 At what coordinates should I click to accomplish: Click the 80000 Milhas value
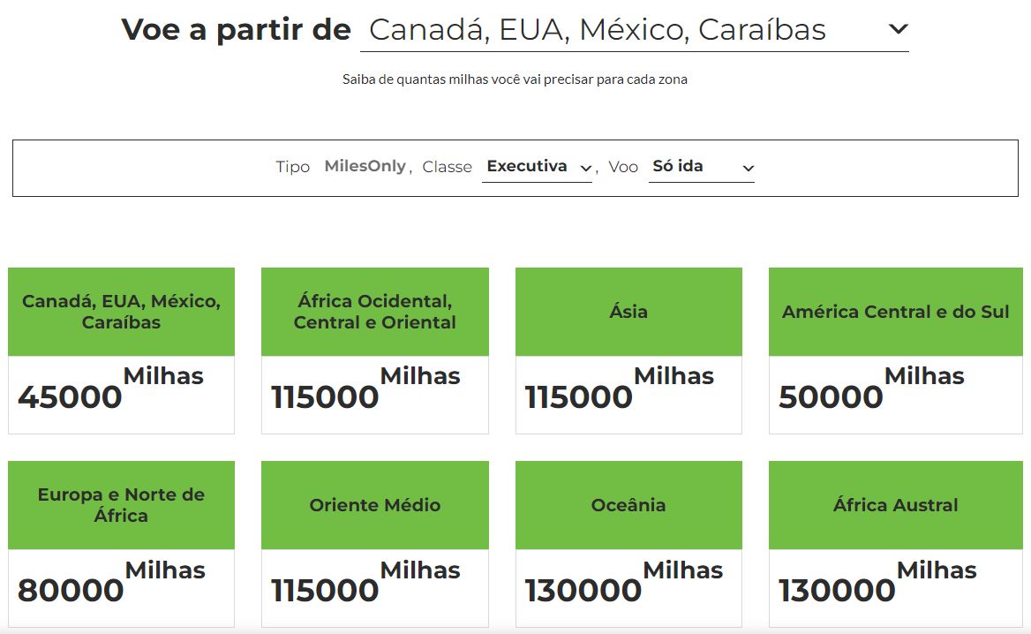pos(111,581)
